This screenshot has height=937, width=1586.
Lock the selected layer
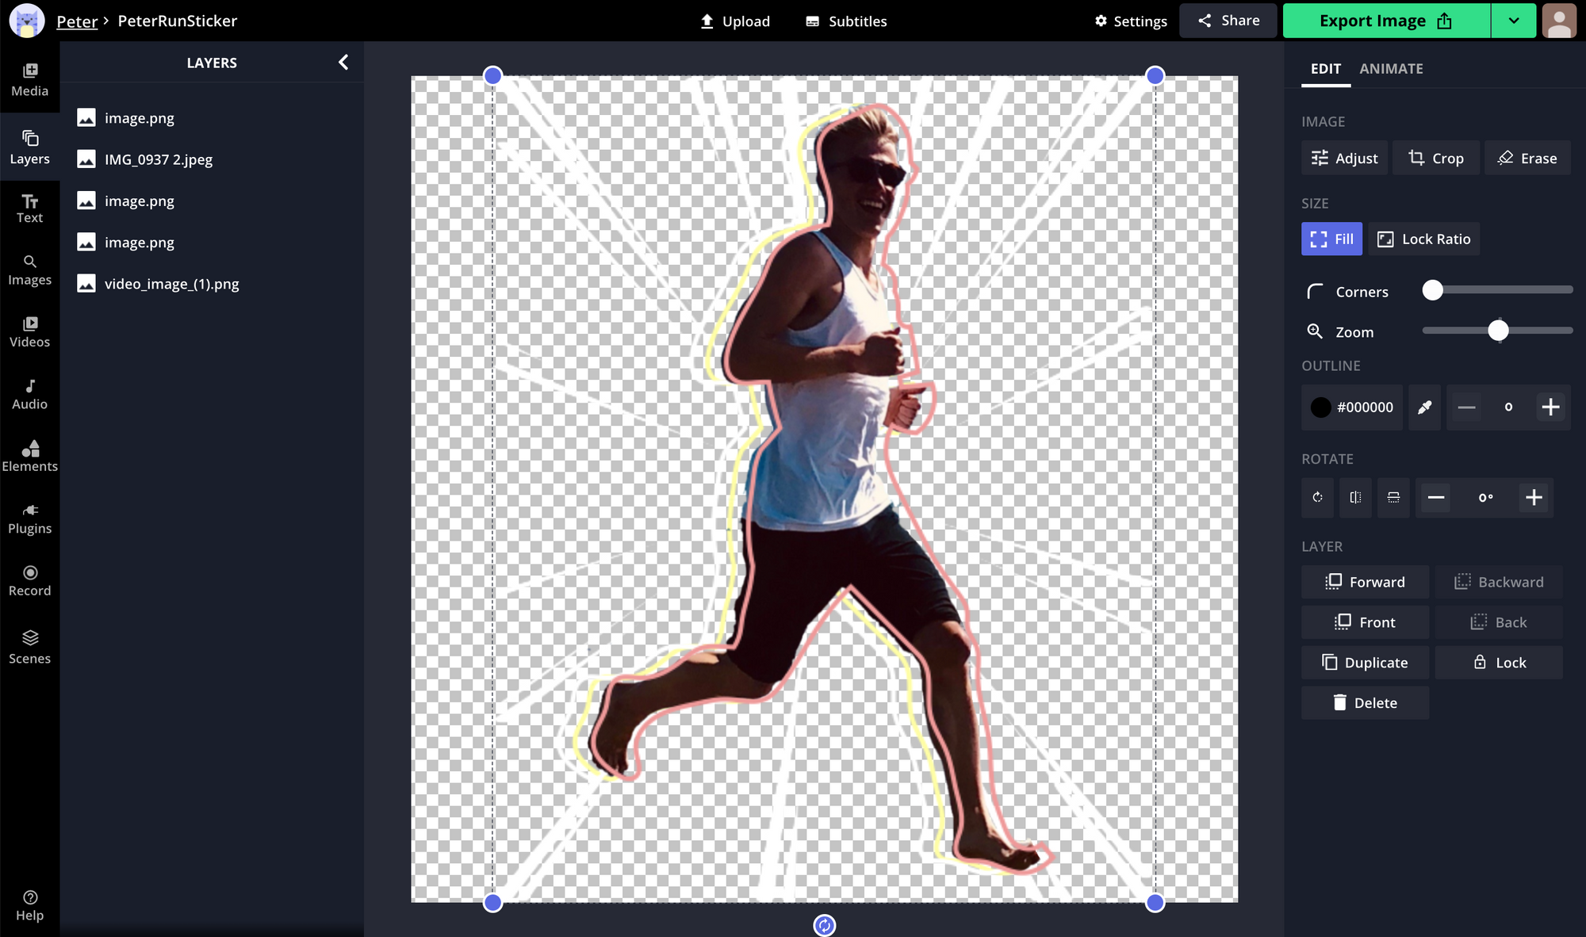[x=1499, y=662]
